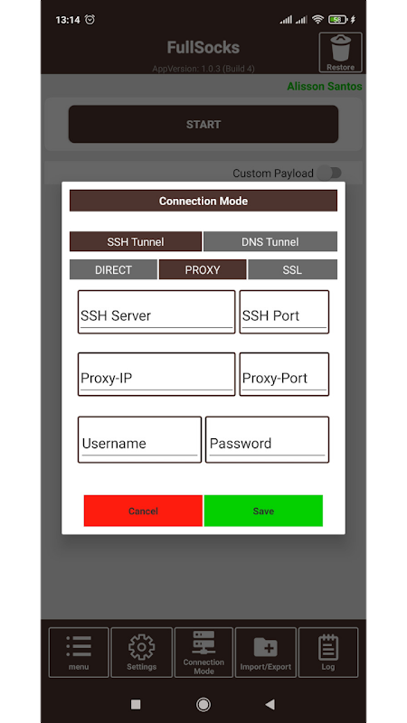Click the Connection Mode dialog title
407x723 pixels.
point(203,201)
